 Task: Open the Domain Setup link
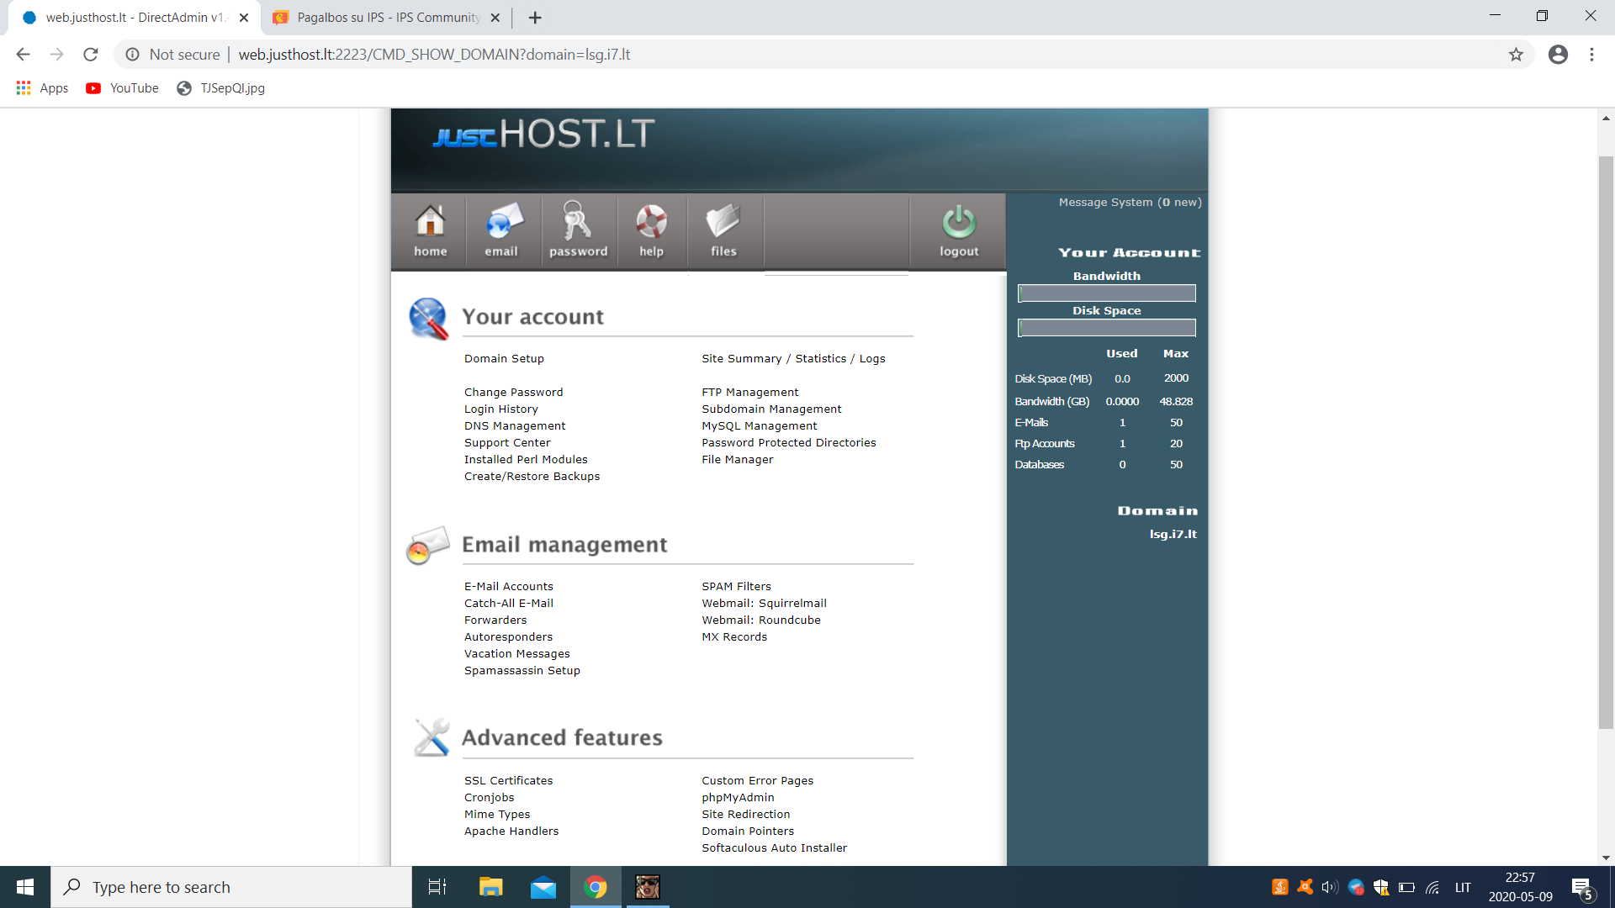click(504, 359)
